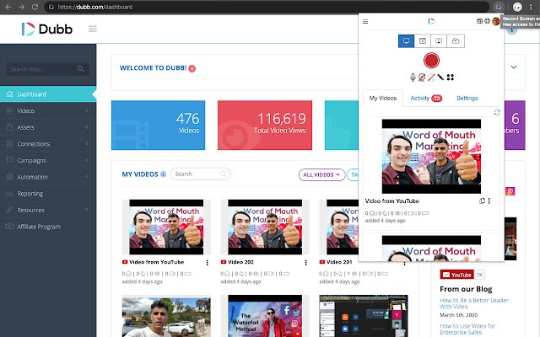This screenshot has width=540, height=337.
Task: Toggle the microphone on or off
Action: (413, 78)
